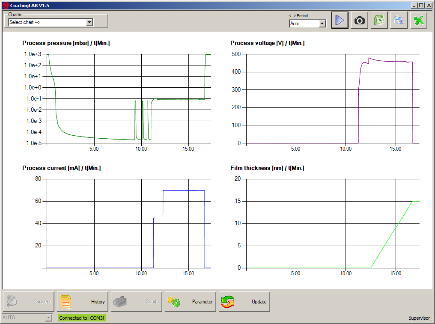
Task: Click inside the Process current plot area
Action: click(129, 223)
